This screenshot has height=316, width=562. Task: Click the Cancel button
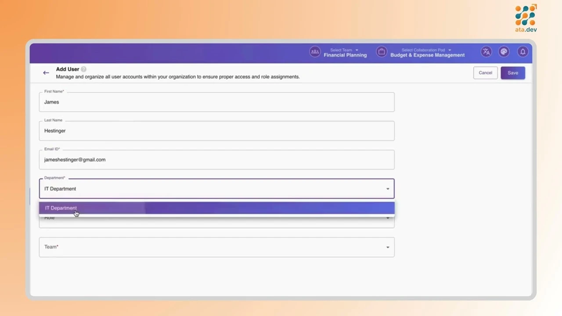[485, 72]
